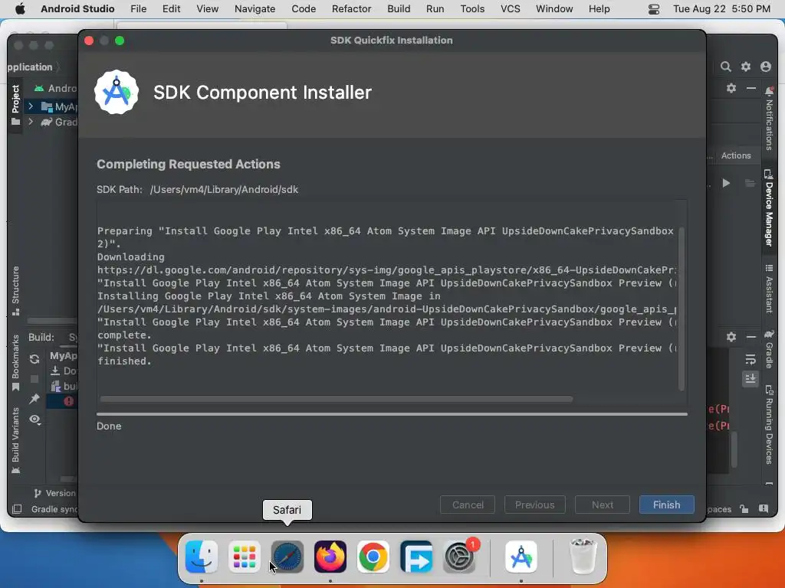Open the VCS menu
The width and height of the screenshot is (785, 588).
(510, 8)
